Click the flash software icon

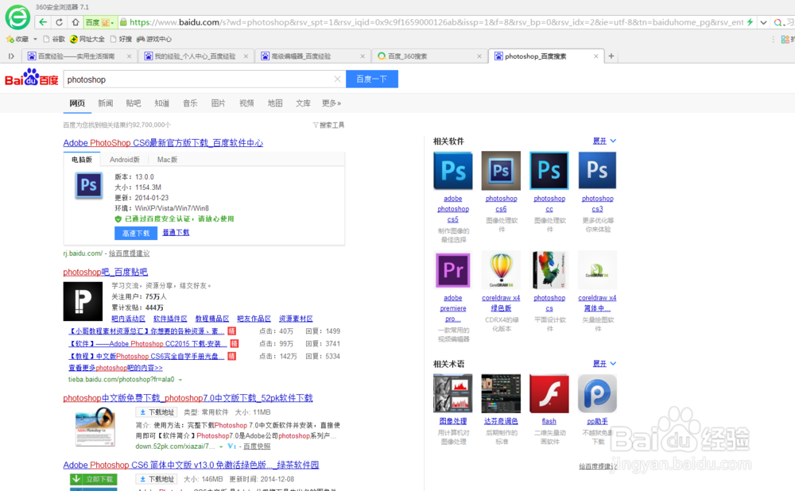pos(549,393)
